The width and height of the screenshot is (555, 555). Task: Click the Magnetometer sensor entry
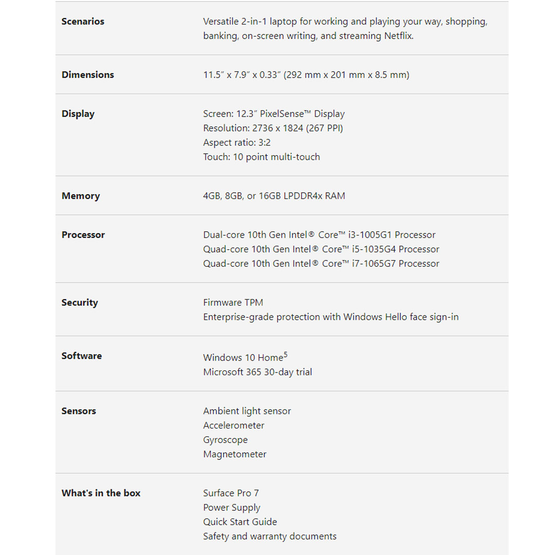[x=235, y=454]
